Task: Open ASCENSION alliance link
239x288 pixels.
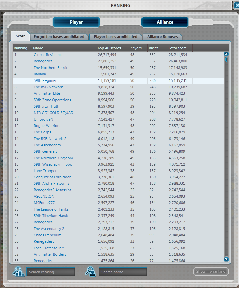Action: pyautogui.click(x=44, y=196)
